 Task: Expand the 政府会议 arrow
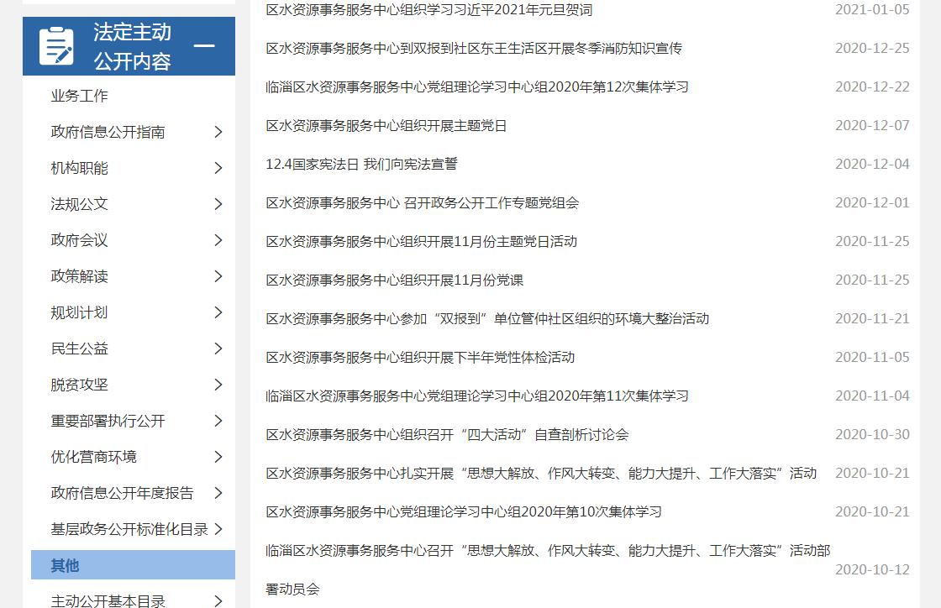point(218,240)
